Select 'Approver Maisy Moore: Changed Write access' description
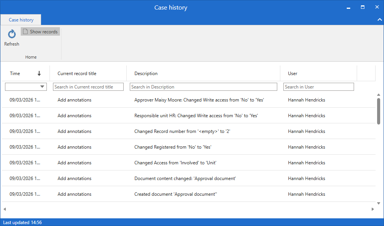Screen dimensions: 384x226 tap(199, 100)
